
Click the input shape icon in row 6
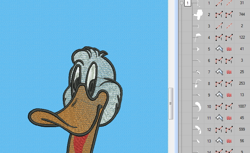click(219, 60)
